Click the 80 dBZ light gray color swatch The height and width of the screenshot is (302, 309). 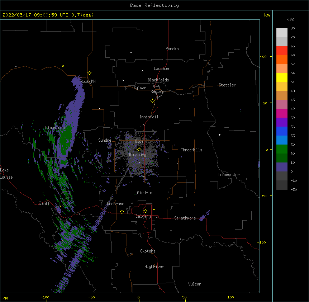pos(282,33)
